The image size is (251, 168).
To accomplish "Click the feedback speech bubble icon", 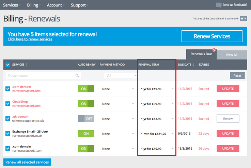I will 219,5.
